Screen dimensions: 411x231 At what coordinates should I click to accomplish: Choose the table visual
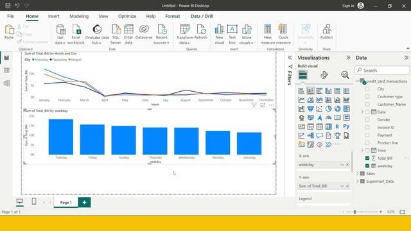(x=319, y=126)
